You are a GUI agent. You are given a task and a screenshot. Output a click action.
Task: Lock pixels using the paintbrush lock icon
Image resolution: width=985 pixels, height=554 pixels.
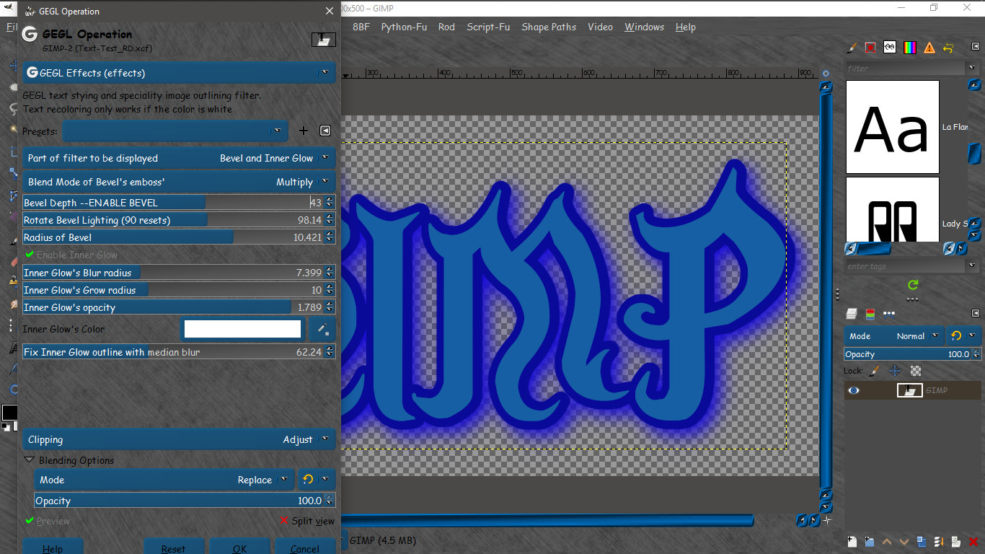point(874,371)
